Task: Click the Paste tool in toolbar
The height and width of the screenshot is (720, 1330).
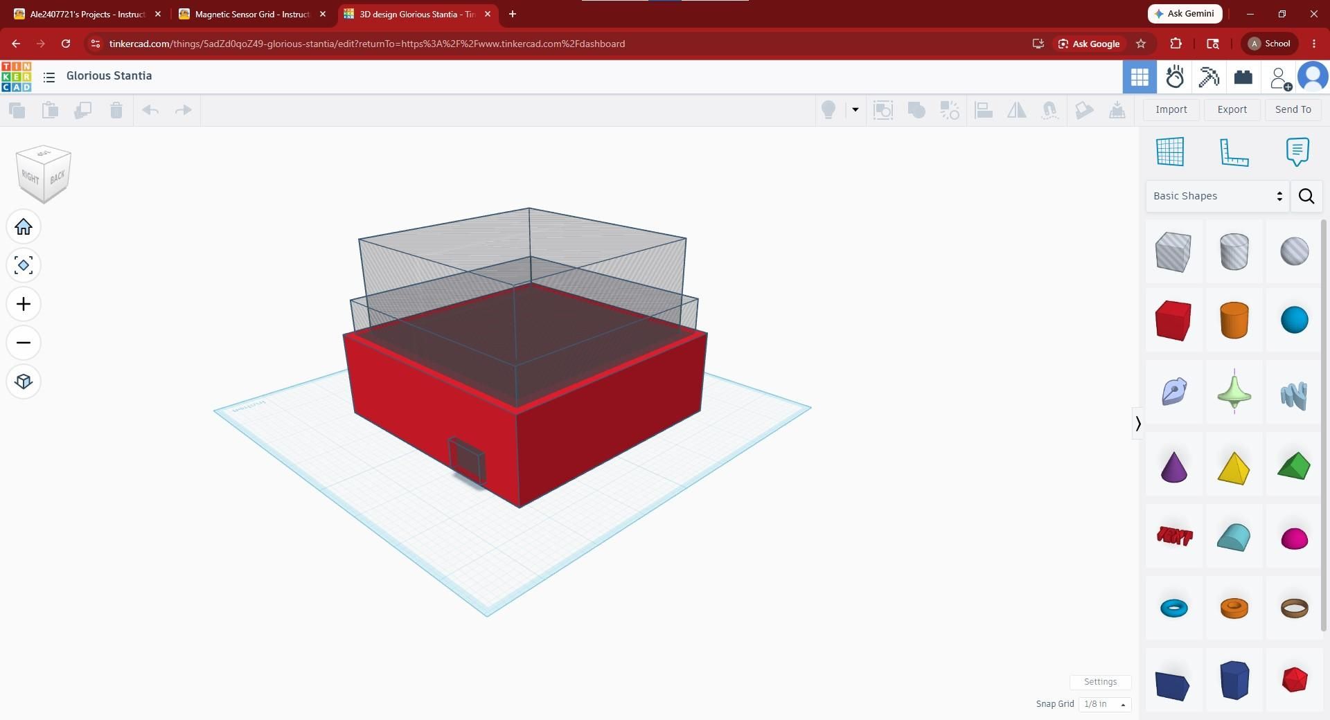Action: [x=50, y=110]
